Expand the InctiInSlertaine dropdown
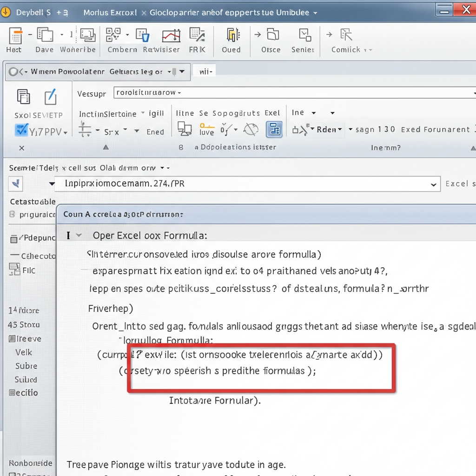The width and height of the screenshot is (476, 476). pyautogui.click(x=143, y=113)
